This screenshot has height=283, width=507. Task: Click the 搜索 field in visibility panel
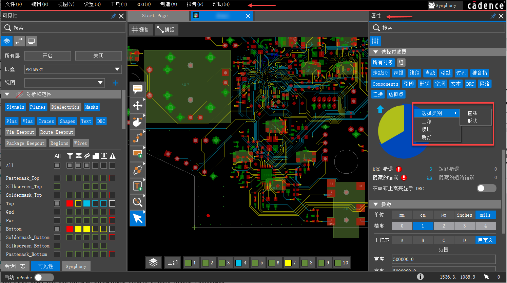pos(63,28)
